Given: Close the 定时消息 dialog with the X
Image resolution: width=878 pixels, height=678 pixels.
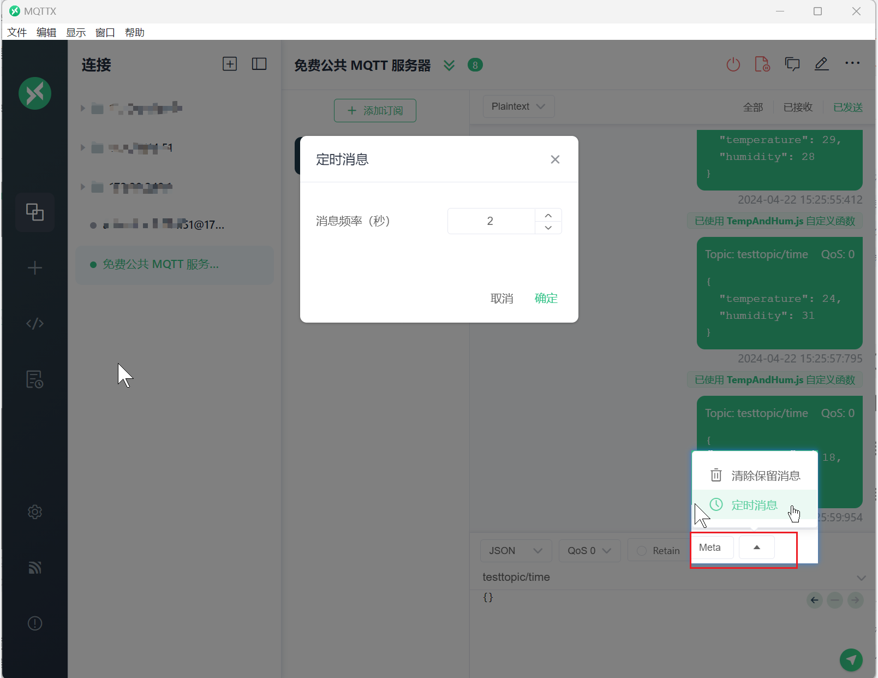Looking at the screenshot, I should 555,159.
